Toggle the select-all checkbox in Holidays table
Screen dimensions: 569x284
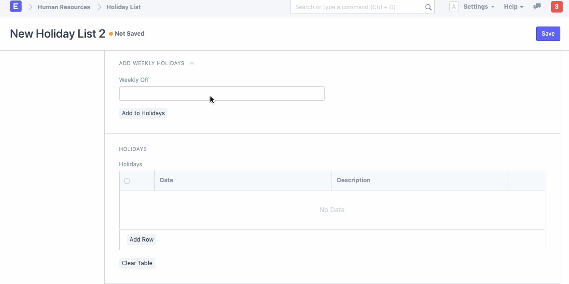point(127,181)
